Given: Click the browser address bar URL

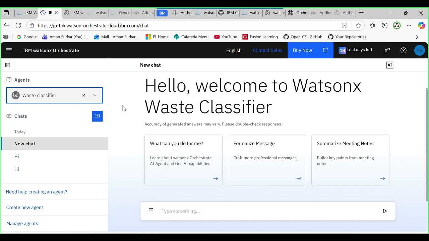Looking at the screenshot, I should [93, 25].
